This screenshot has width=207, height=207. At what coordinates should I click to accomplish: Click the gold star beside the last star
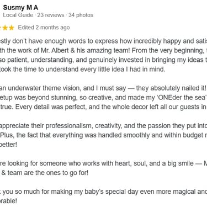5,28
